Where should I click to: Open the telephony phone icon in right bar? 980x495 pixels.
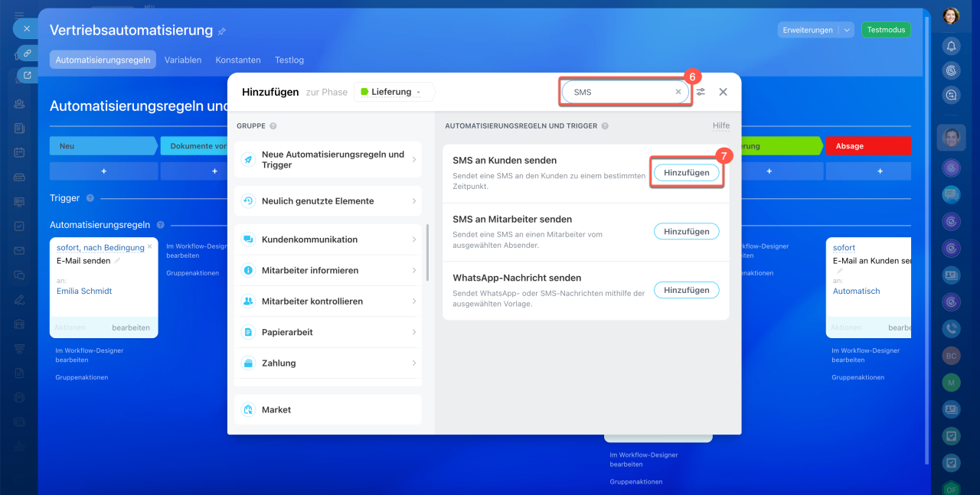click(x=951, y=328)
